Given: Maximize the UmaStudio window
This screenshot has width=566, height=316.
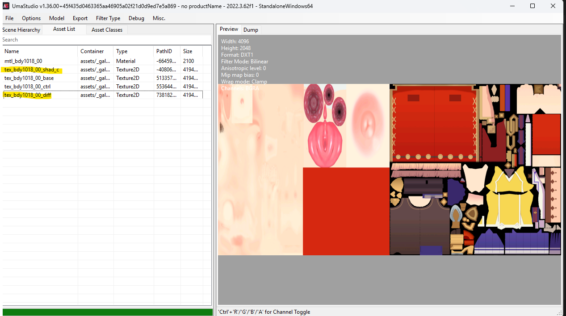Looking at the screenshot, I should coord(532,6).
